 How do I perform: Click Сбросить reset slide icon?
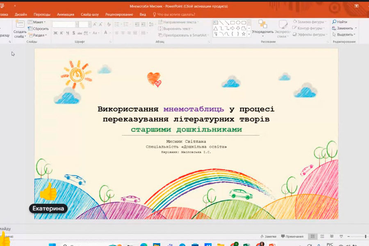[30, 29]
